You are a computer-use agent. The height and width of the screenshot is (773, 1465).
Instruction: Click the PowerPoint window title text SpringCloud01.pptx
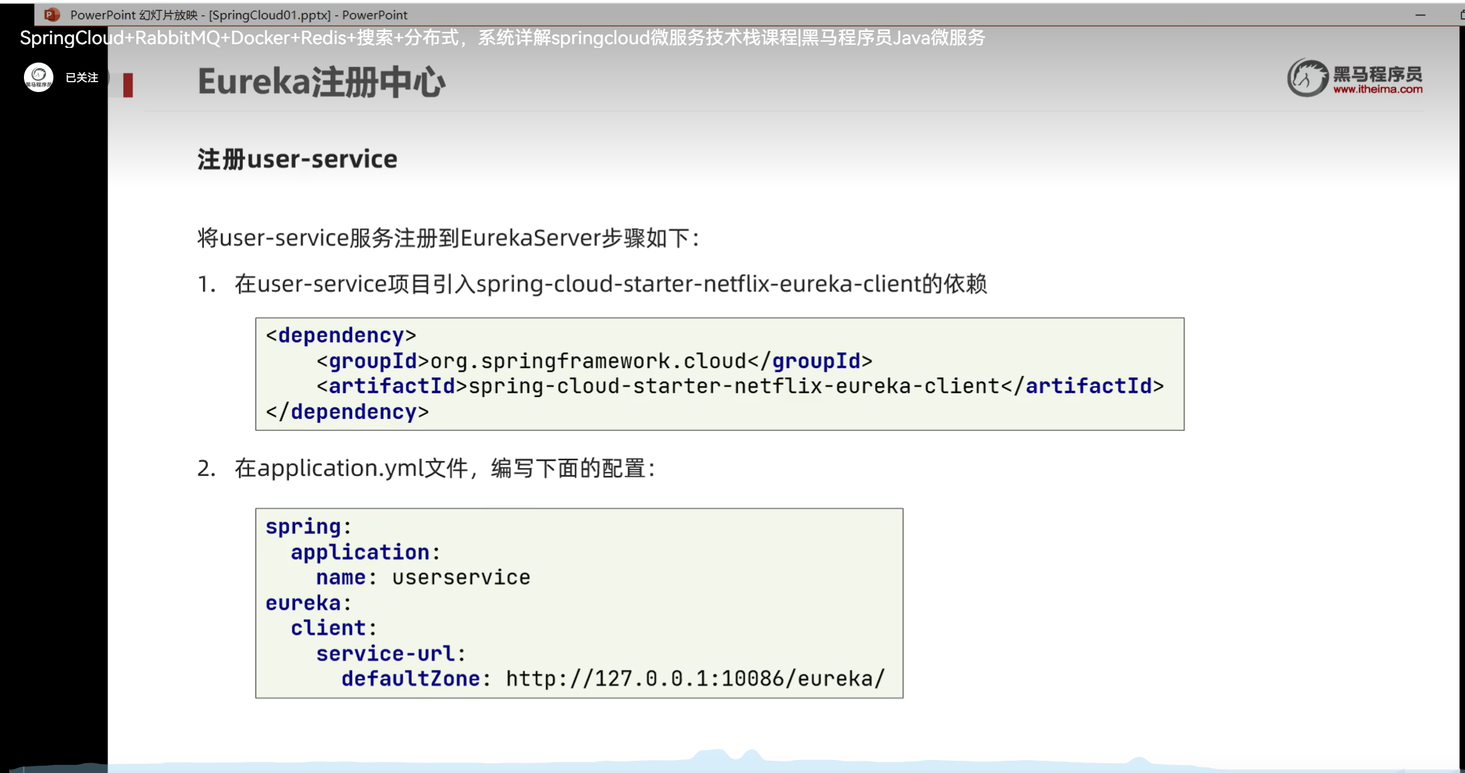(269, 15)
